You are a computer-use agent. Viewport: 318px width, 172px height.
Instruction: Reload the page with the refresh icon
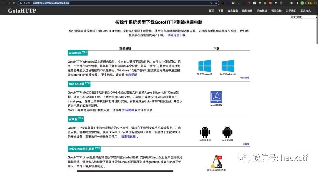pos(14,3)
